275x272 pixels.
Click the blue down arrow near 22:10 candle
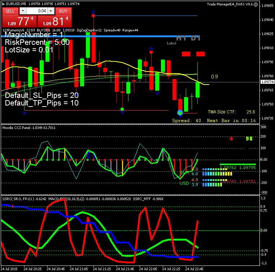point(157,93)
